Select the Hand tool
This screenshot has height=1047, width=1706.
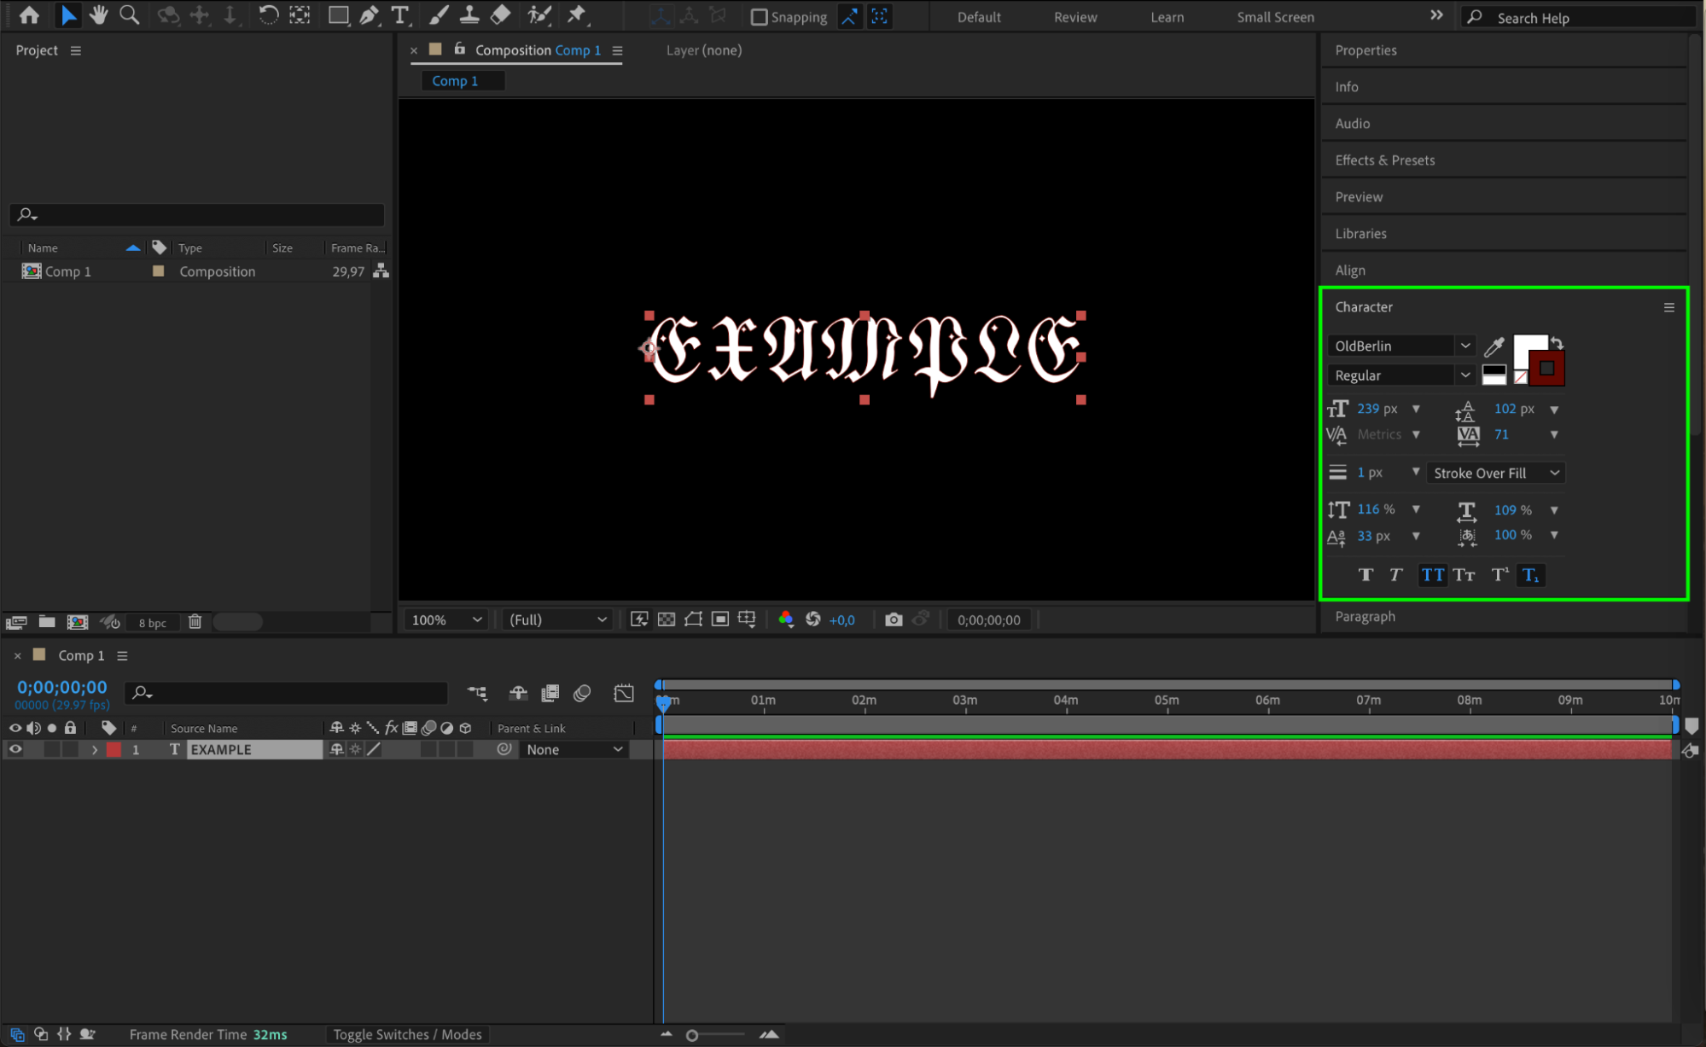(99, 15)
